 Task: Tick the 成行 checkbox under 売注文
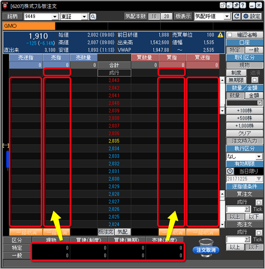coord(258,232)
